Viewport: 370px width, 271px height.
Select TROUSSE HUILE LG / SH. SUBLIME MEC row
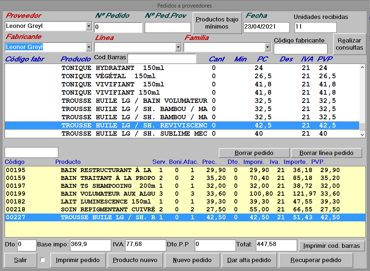pyautogui.click(x=182, y=134)
